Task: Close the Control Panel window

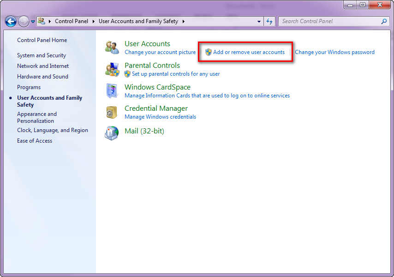Action: coord(380,5)
